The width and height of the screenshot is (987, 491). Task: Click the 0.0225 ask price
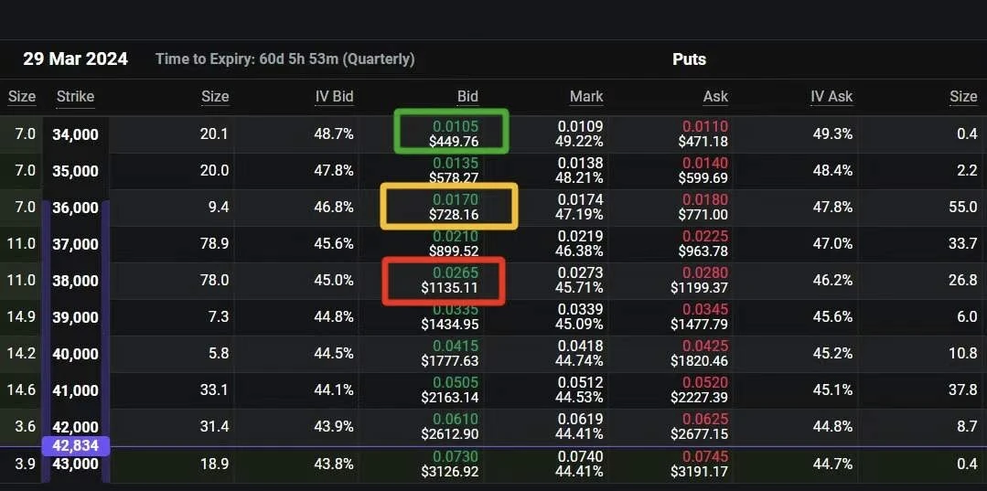pyautogui.click(x=705, y=237)
